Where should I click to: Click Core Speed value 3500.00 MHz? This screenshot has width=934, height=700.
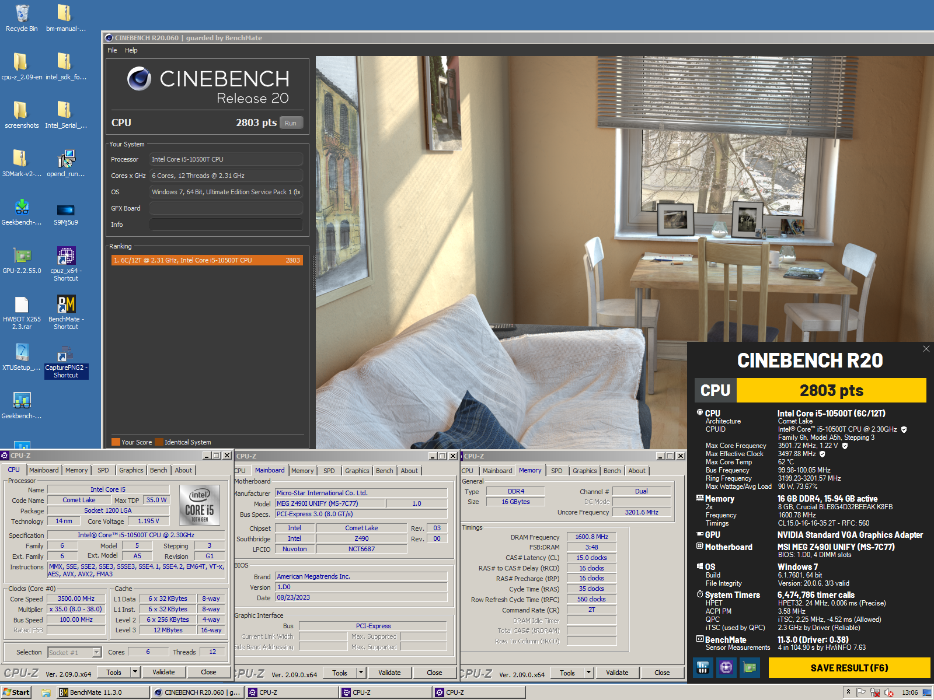click(x=76, y=598)
